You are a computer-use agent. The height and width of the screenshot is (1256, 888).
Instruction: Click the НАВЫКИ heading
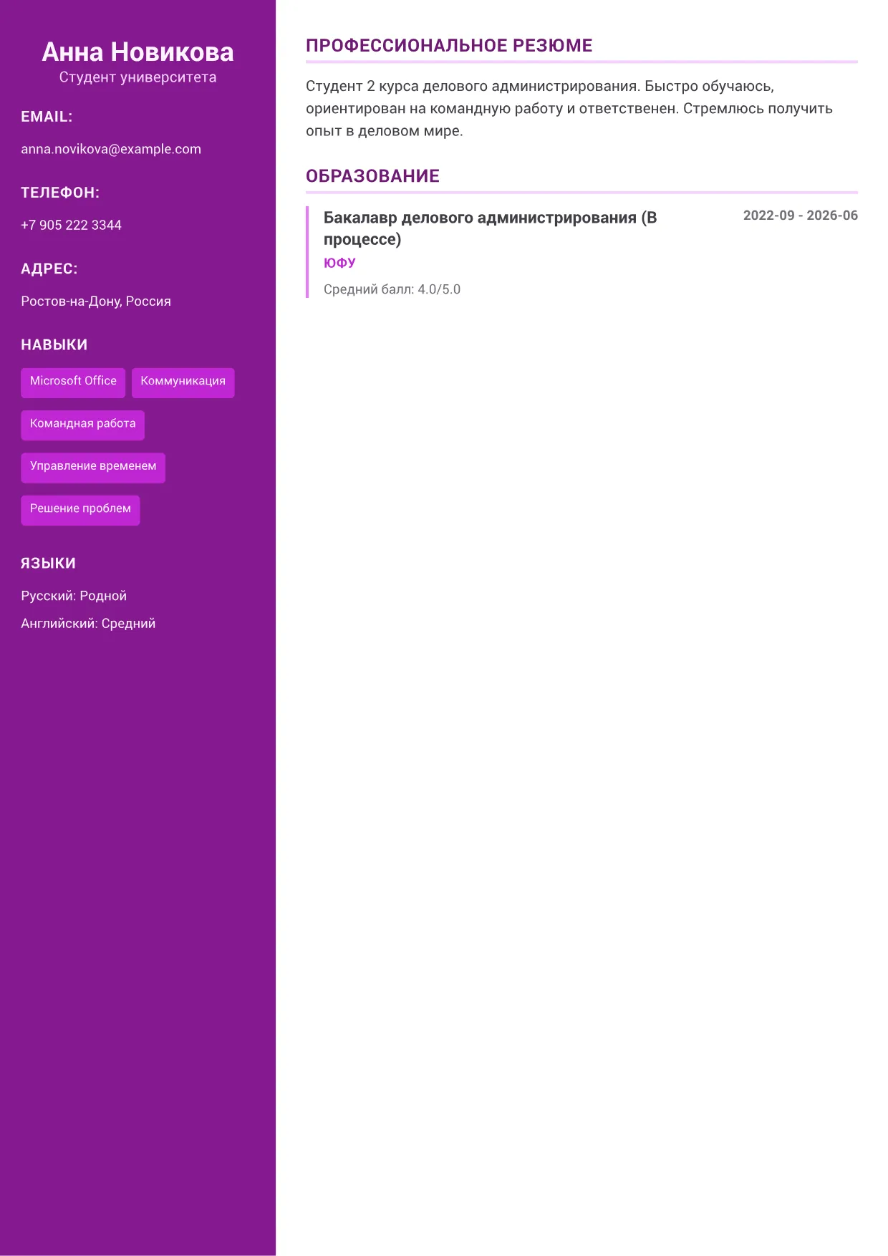tap(54, 344)
